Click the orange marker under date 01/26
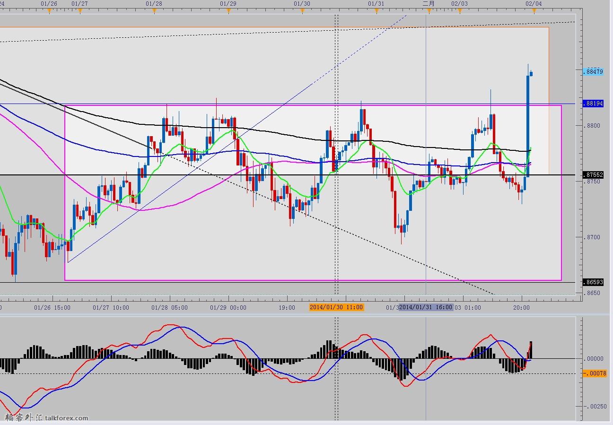This screenshot has height=425, width=613. click(50, 11)
